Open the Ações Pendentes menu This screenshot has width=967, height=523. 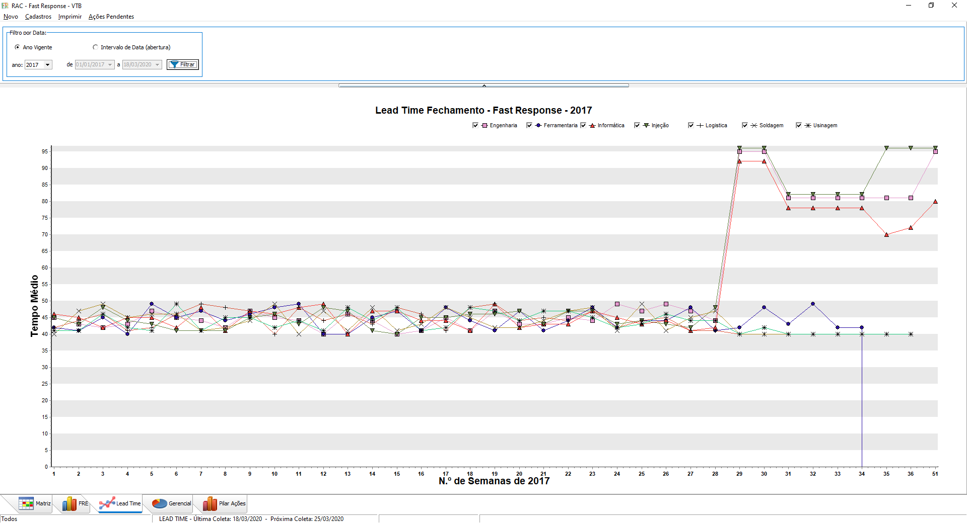click(x=111, y=17)
